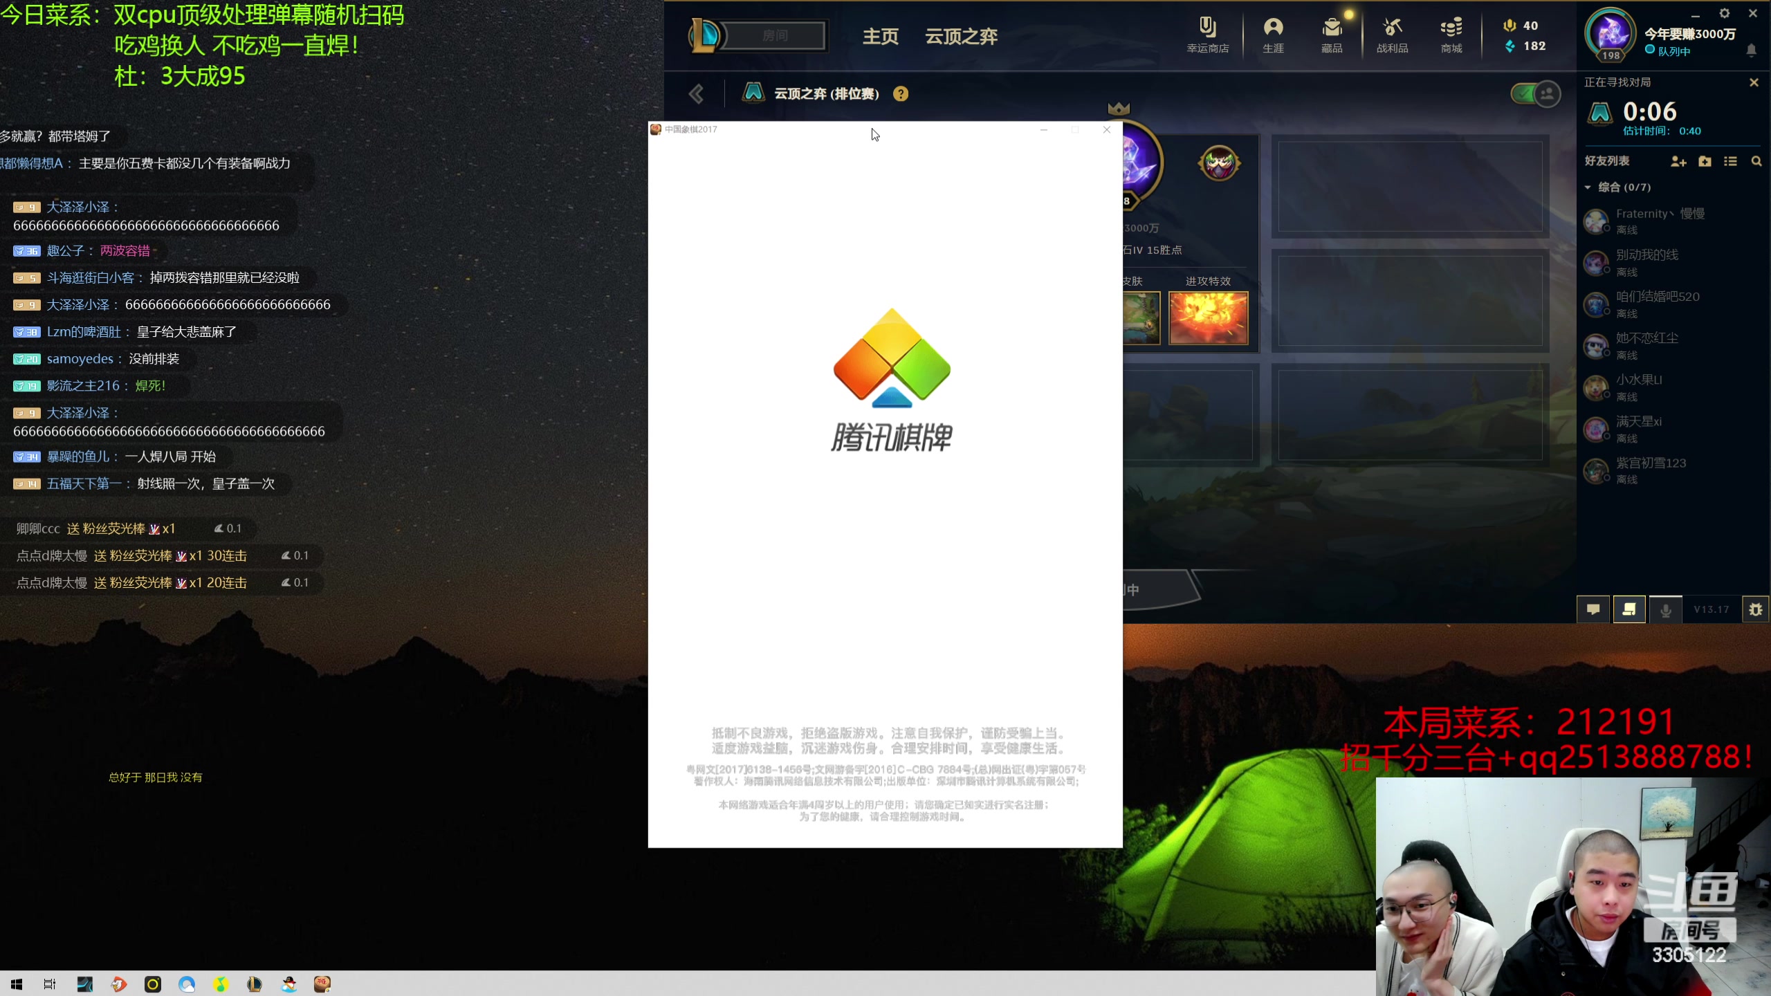Click the RP currency amount 40
The width and height of the screenshot is (1771, 996).
(x=1521, y=26)
